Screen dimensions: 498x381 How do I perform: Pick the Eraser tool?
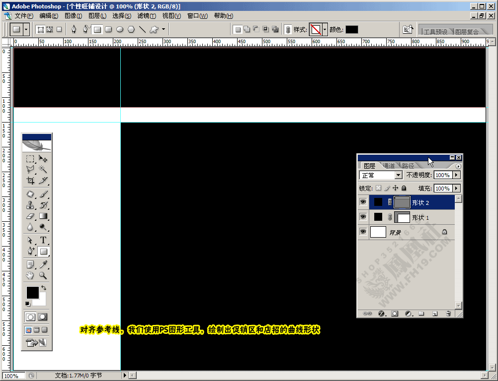(x=30, y=216)
